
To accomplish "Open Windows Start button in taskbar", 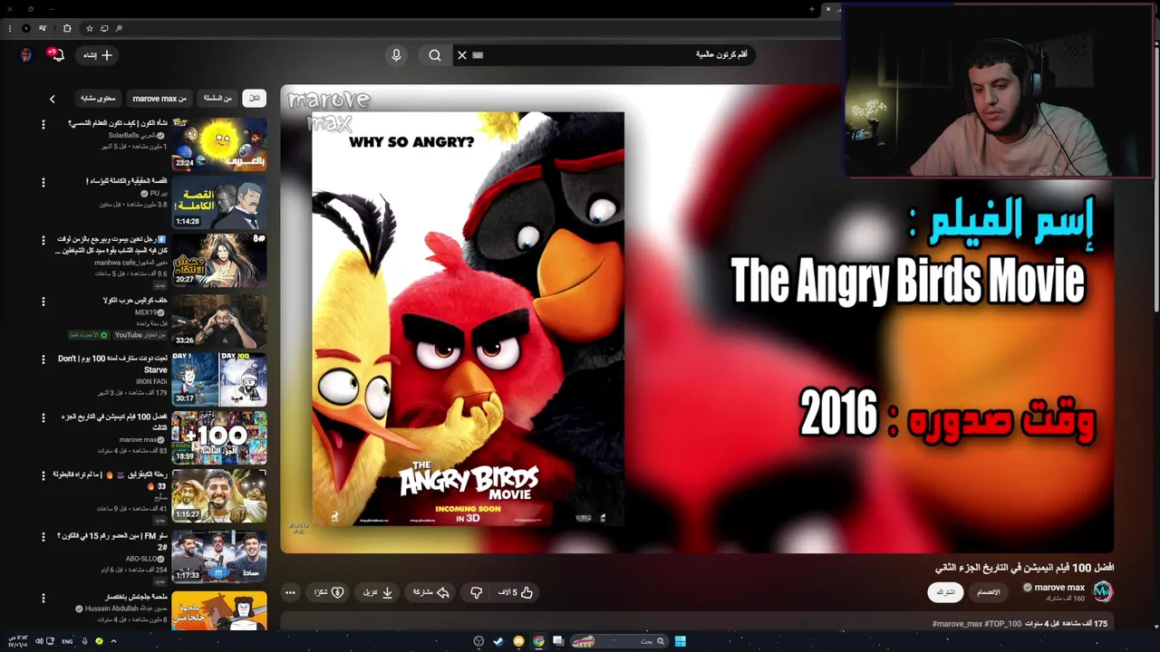I will pos(680,641).
